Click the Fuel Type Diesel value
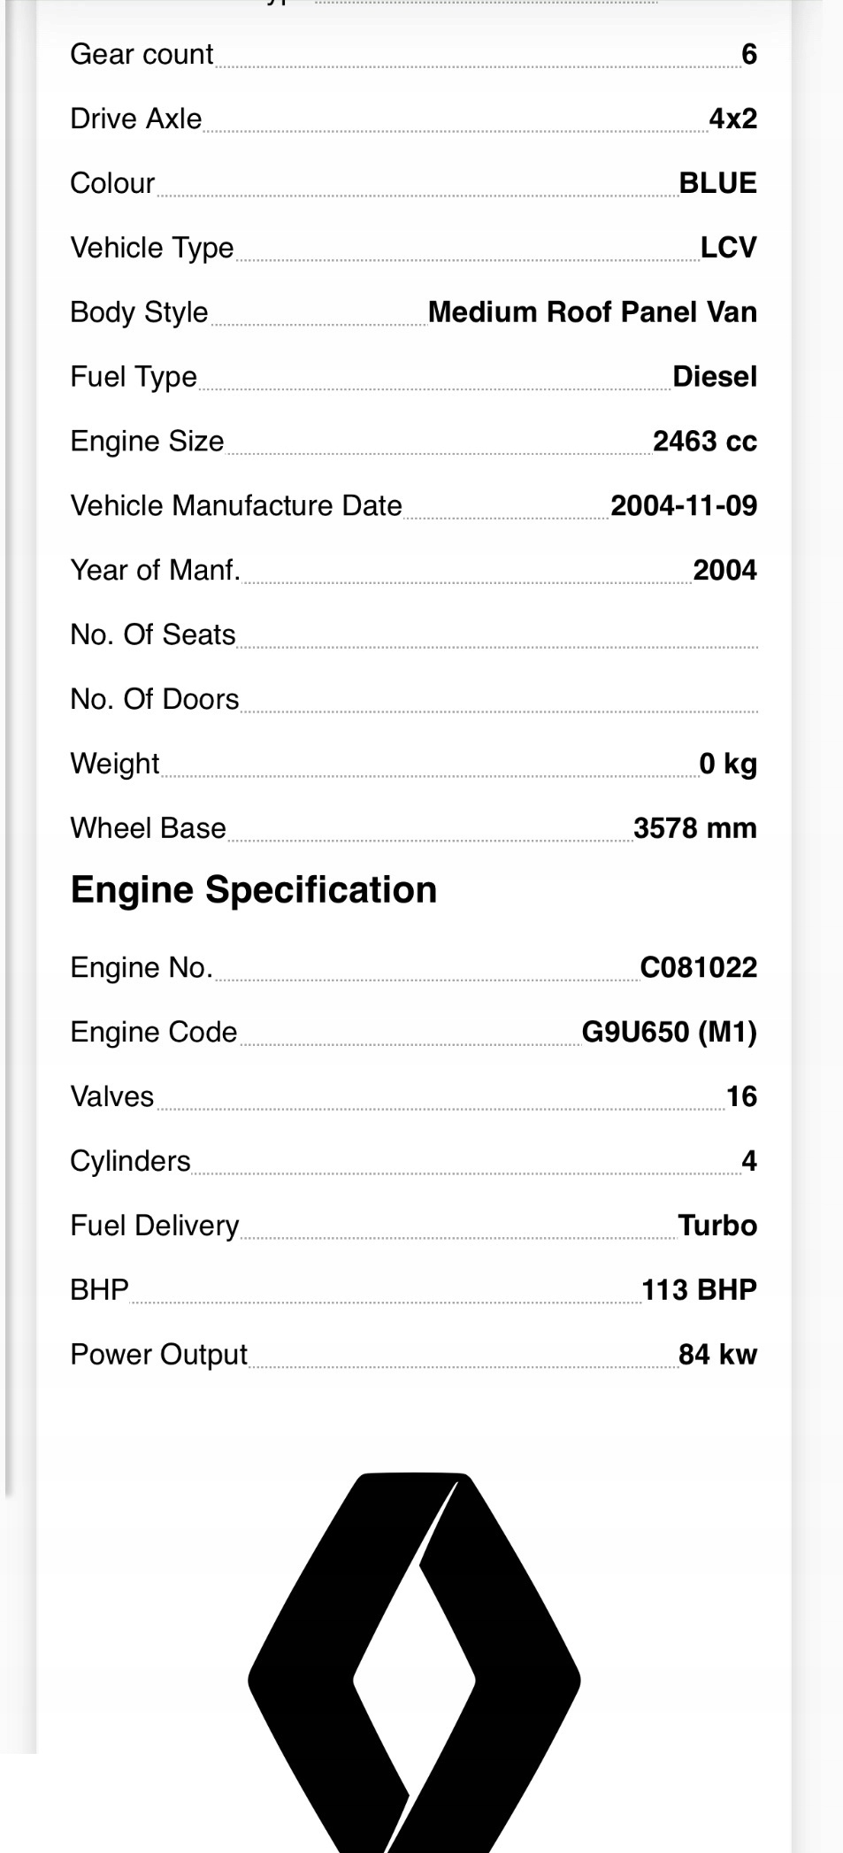Image resolution: width=843 pixels, height=1853 pixels. coord(715,377)
